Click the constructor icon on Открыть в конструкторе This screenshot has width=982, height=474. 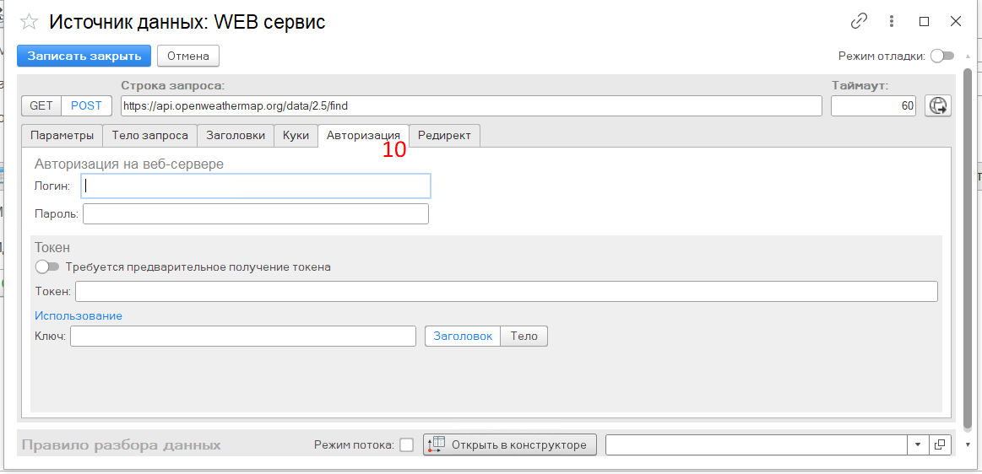point(436,444)
